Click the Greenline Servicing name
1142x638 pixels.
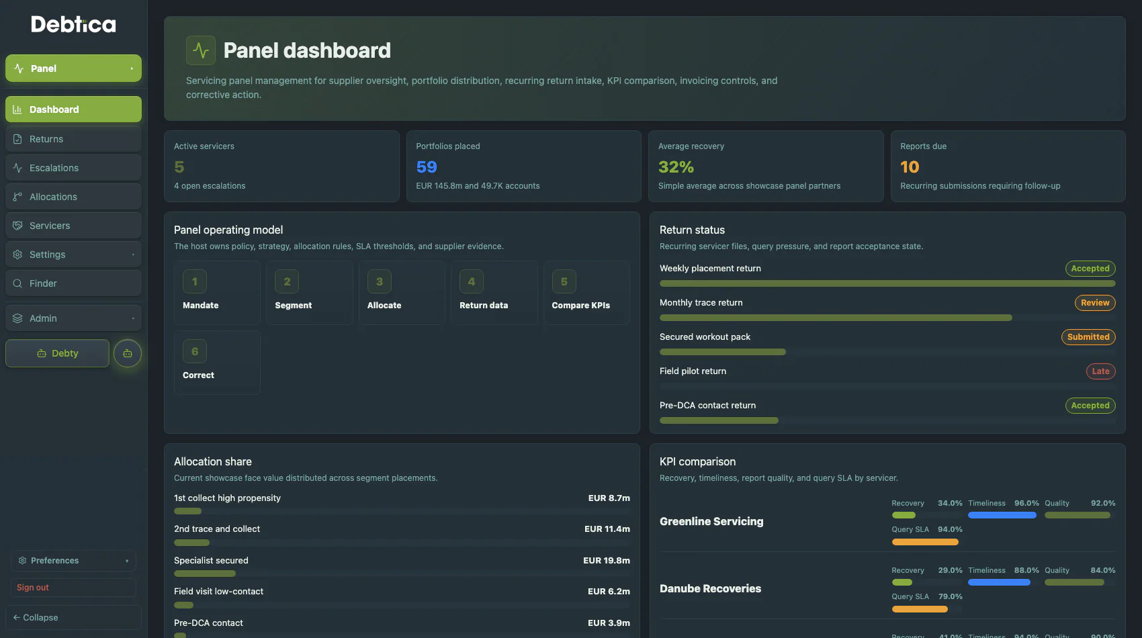click(711, 522)
